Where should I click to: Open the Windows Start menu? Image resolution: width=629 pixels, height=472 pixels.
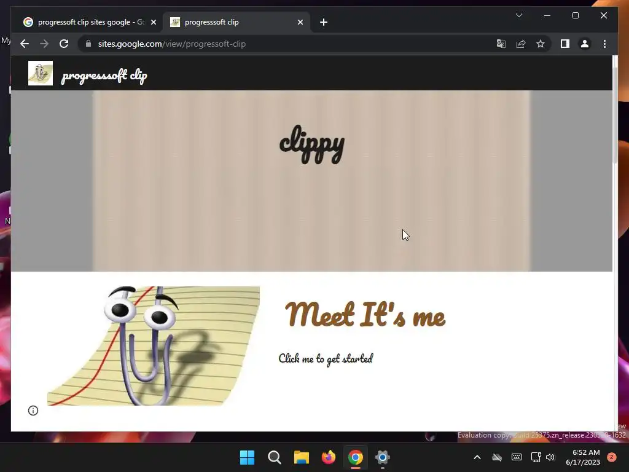coord(247,457)
